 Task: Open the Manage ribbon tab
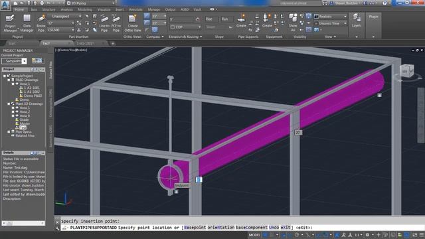(153, 9)
